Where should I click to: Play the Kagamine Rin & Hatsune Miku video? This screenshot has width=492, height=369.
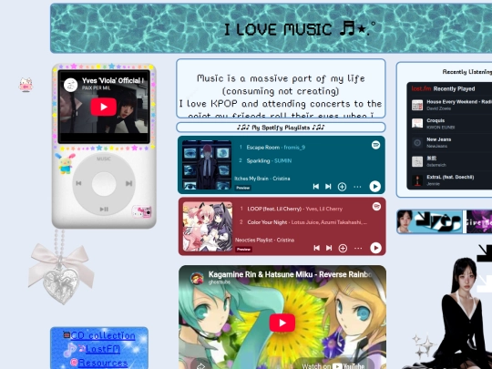(282, 323)
